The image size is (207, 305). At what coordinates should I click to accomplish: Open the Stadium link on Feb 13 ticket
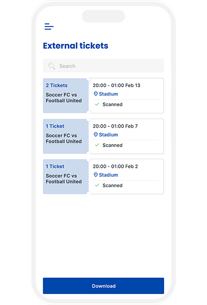[x=108, y=94]
